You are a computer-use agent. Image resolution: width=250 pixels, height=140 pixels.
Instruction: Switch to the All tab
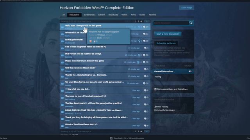[64, 15]
